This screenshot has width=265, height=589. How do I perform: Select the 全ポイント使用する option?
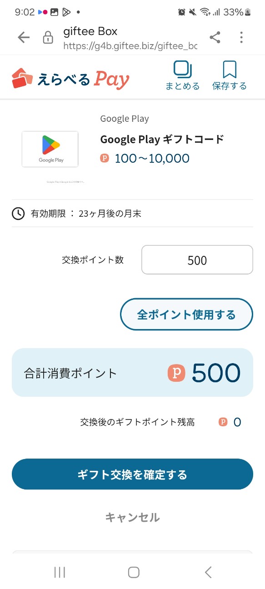pos(186,314)
